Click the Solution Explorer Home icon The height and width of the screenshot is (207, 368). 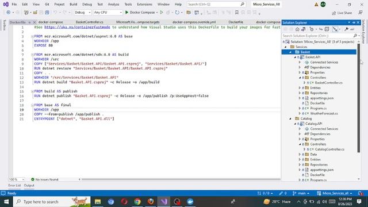(297, 29)
